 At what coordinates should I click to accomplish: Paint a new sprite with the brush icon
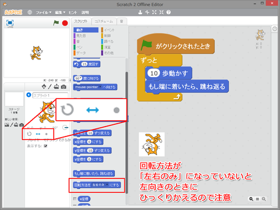[50, 86]
